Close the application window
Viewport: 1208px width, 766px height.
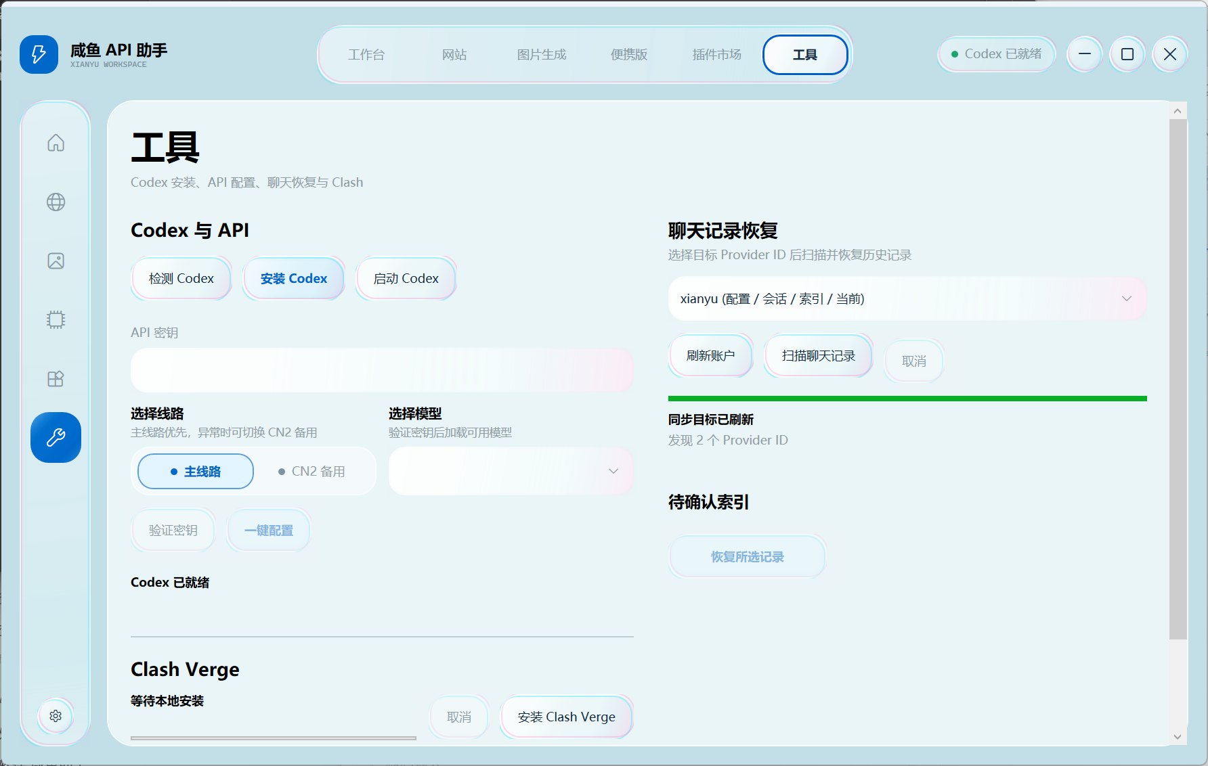coord(1170,54)
